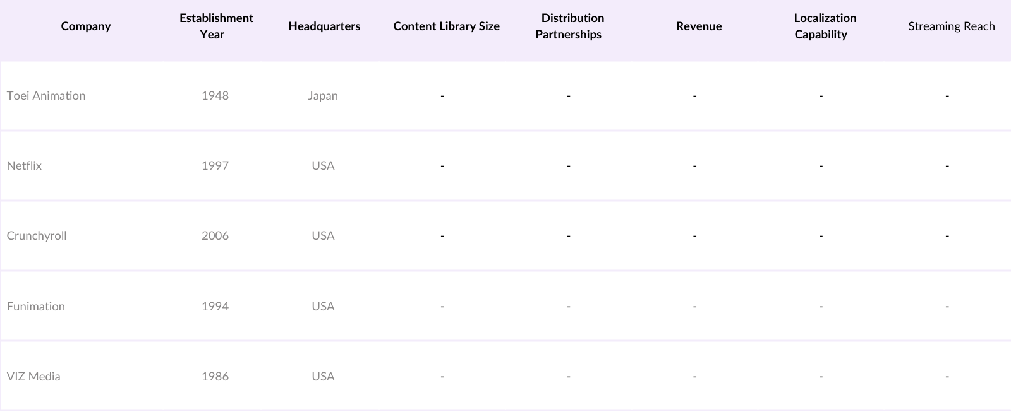Click VIZ Media's Localization Capability cell
The height and width of the screenshot is (412, 1011).
821,377
